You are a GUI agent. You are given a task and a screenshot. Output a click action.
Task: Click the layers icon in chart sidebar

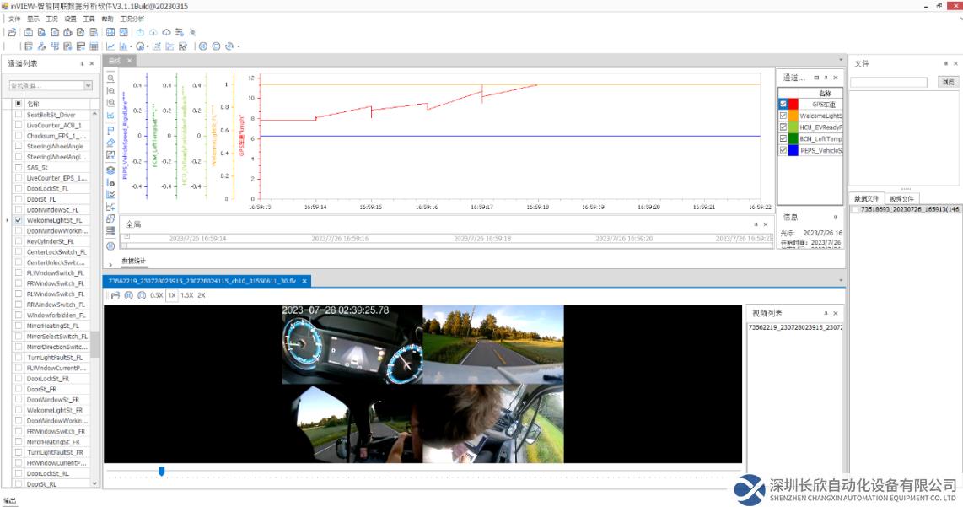110,170
